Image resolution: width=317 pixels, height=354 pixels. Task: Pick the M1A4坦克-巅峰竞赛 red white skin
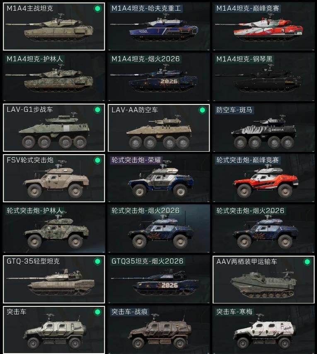pyautogui.click(x=264, y=27)
